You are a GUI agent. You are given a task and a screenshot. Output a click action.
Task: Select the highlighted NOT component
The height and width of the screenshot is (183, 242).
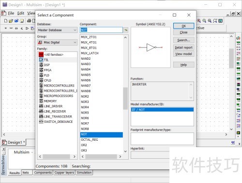(102, 134)
